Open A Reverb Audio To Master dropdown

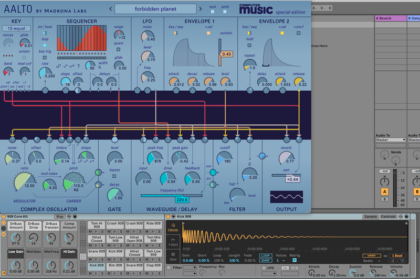pos(391,140)
